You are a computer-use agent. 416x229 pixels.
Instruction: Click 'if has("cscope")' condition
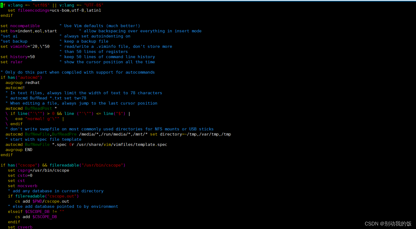[x=20, y=165]
